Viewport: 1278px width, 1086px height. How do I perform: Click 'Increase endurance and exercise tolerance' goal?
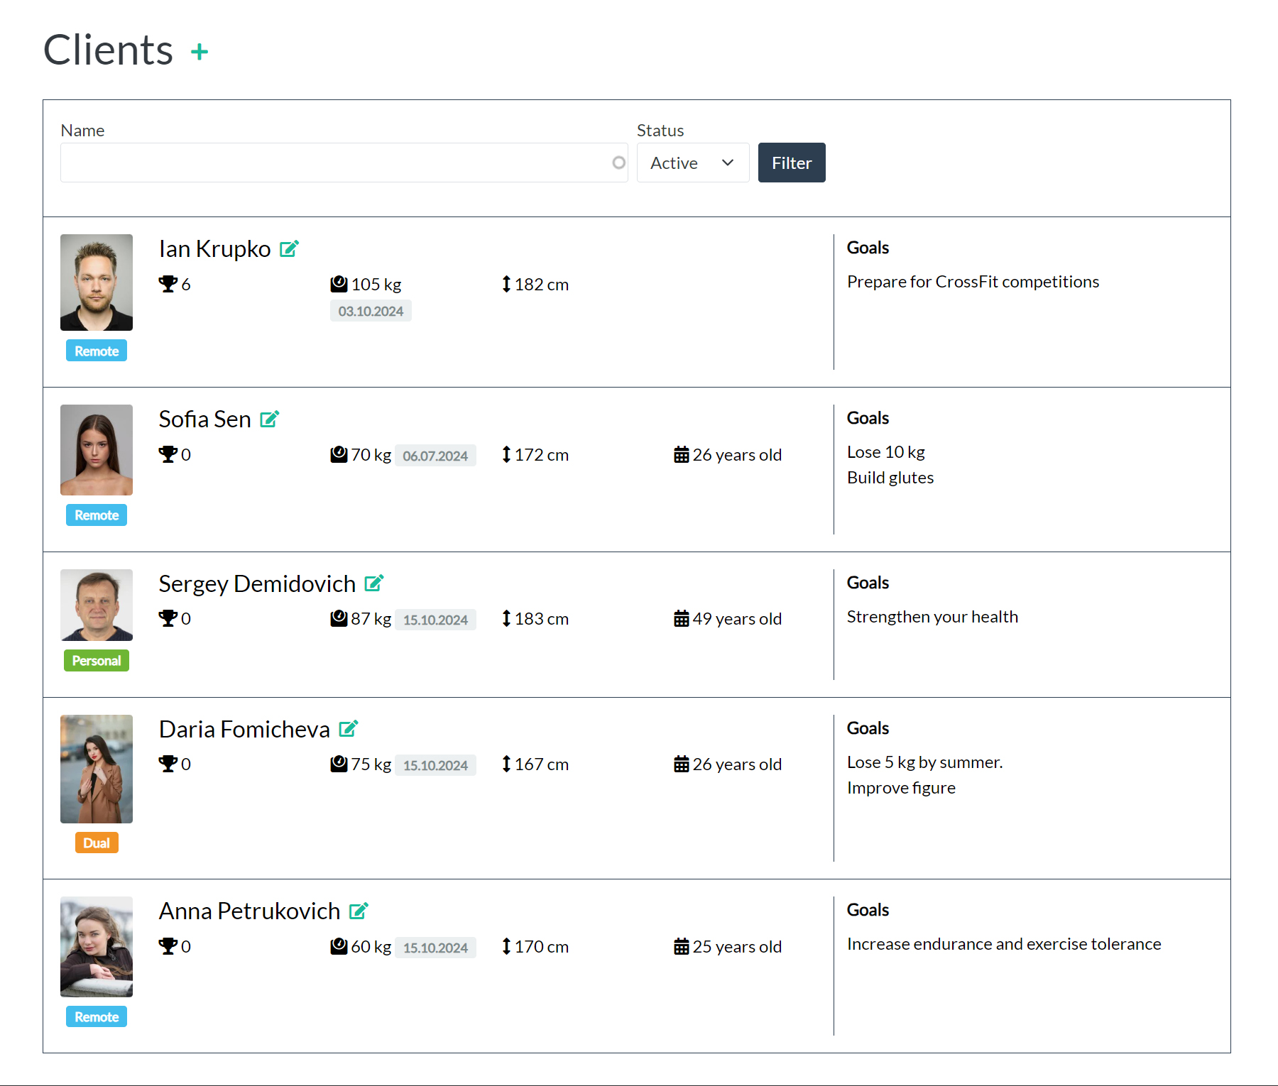(1004, 944)
